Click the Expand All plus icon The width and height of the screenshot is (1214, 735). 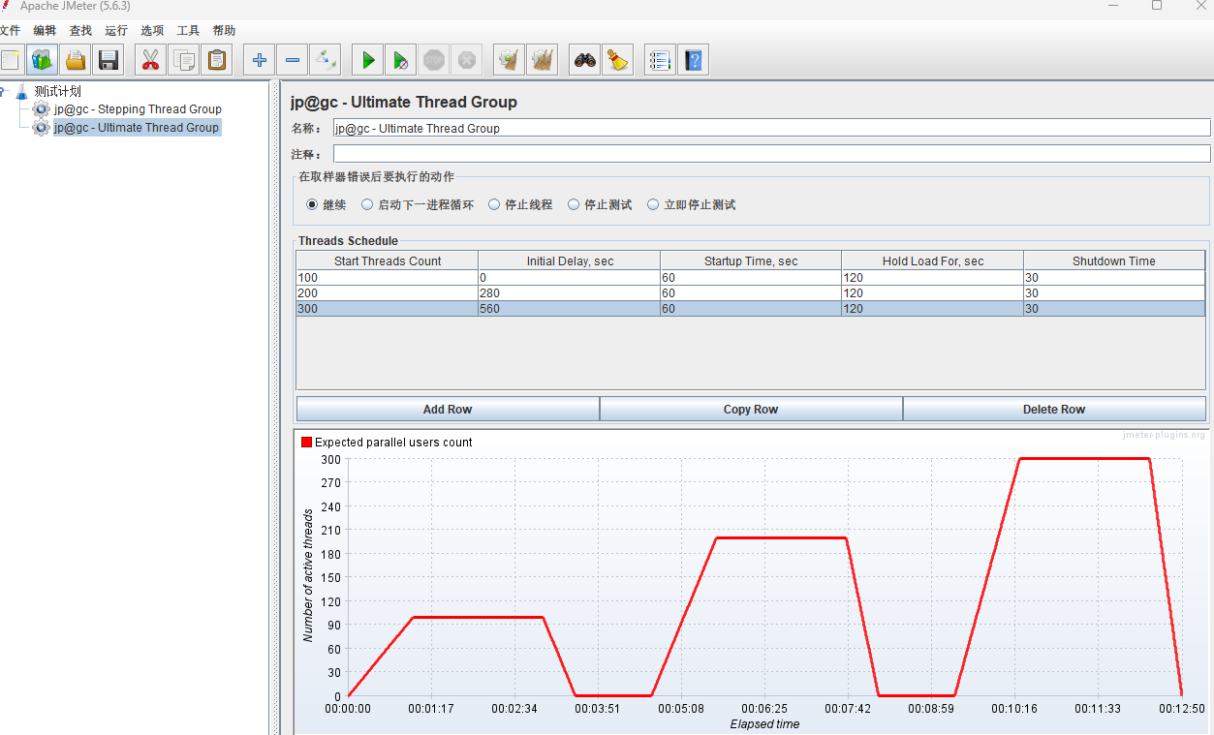tap(259, 60)
